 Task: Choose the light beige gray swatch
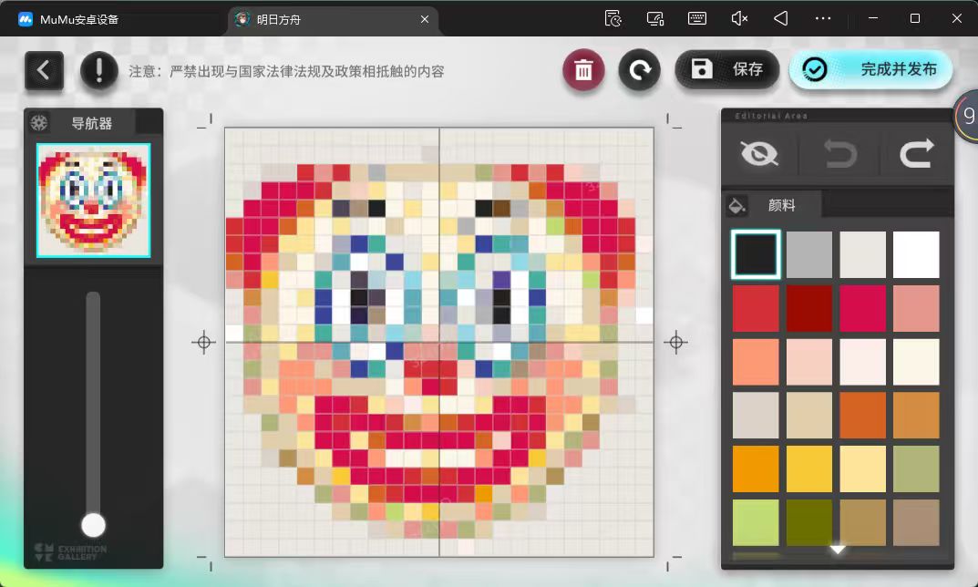click(x=756, y=416)
